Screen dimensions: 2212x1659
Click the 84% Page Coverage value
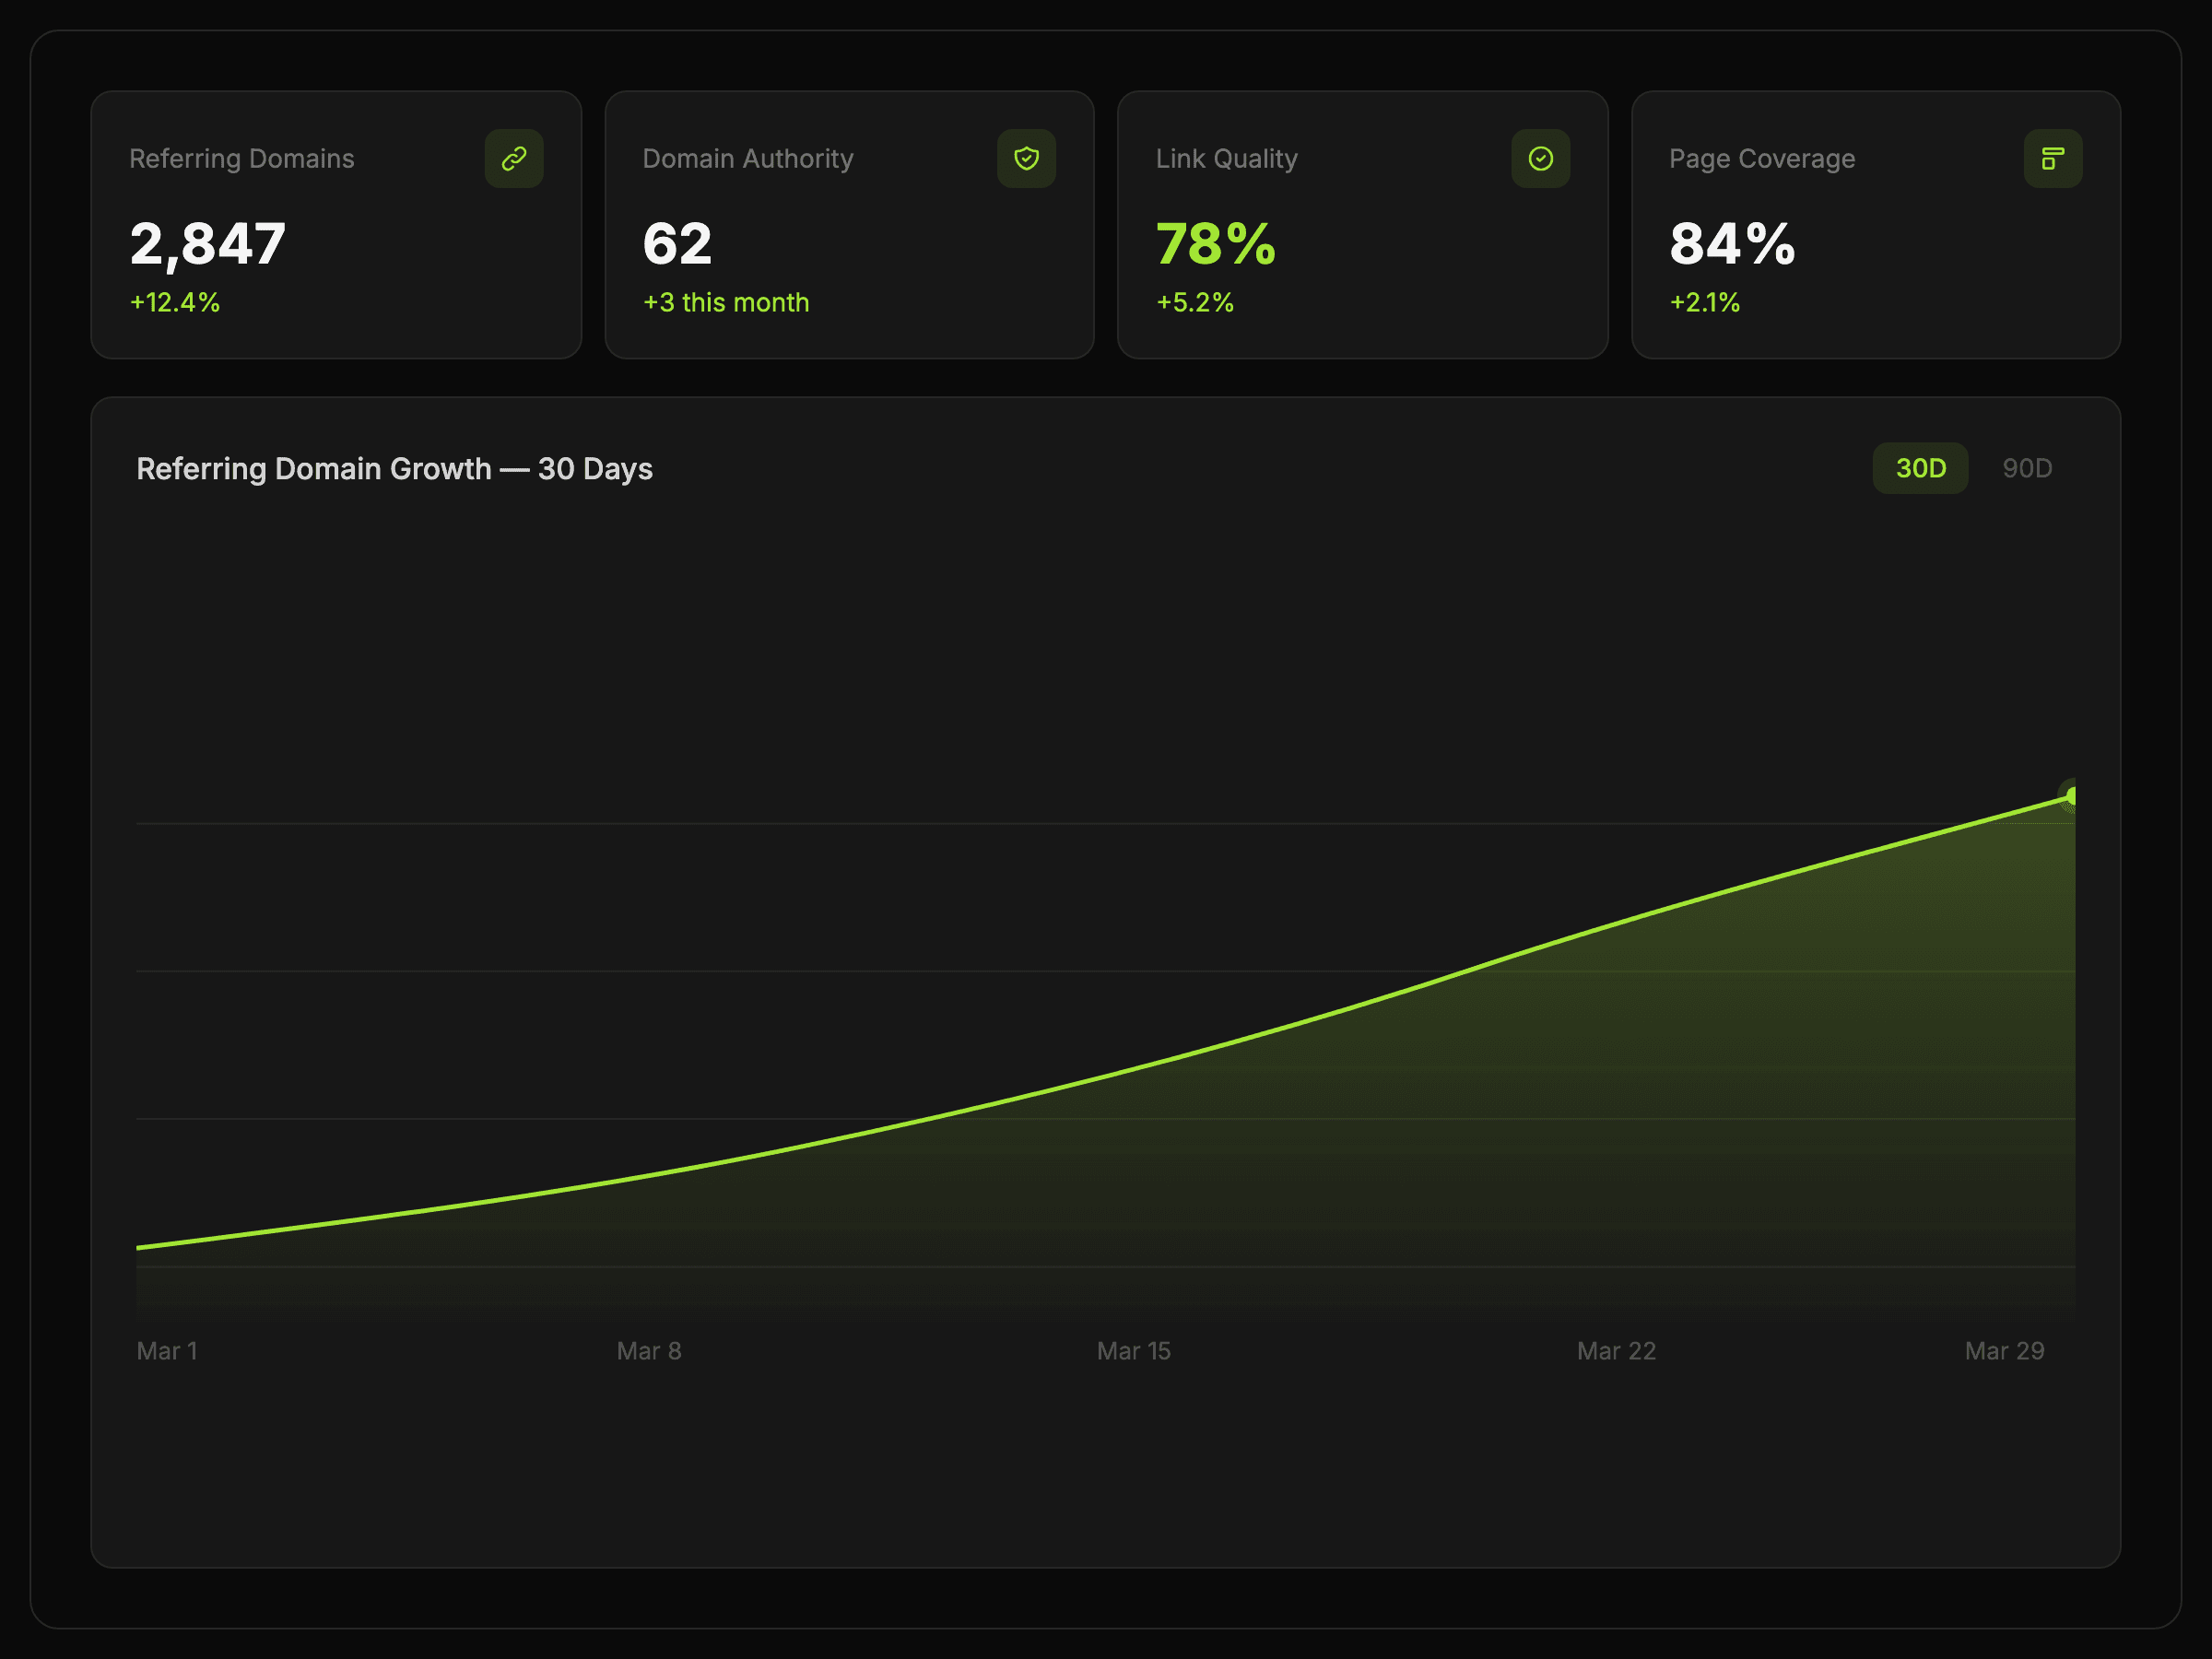pos(1732,244)
